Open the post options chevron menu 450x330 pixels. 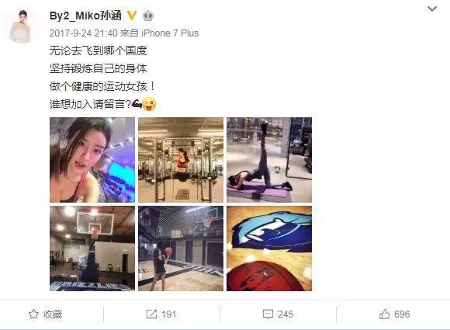click(432, 9)
